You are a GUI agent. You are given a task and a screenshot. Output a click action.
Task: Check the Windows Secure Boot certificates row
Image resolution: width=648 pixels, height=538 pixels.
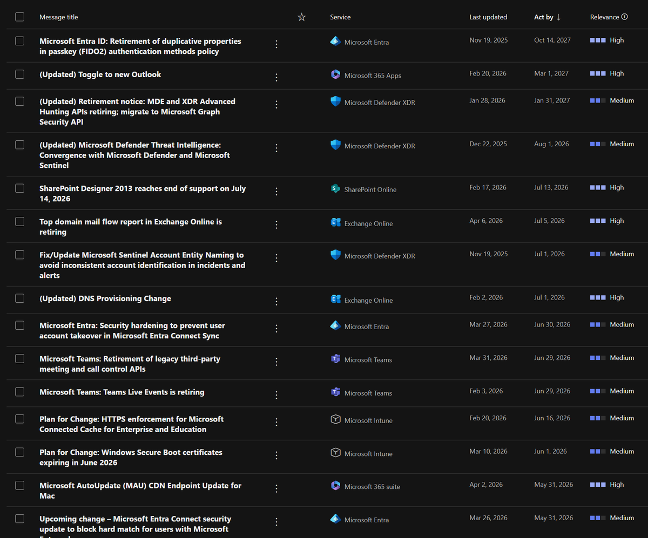click(20, 452)
